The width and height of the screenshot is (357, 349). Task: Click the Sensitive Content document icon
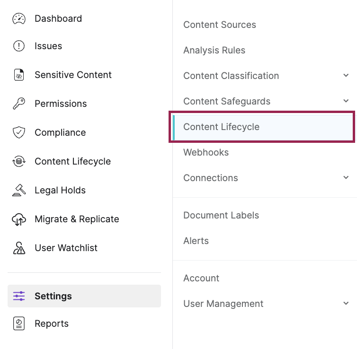point(19,75)
